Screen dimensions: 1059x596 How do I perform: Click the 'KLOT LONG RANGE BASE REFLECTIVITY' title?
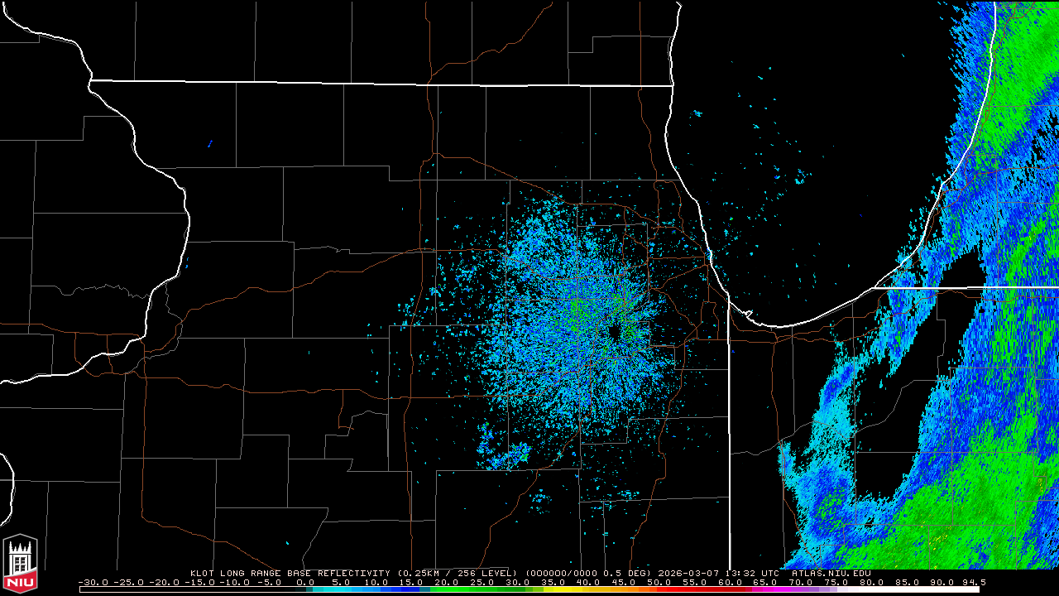(x=290, y=573)
